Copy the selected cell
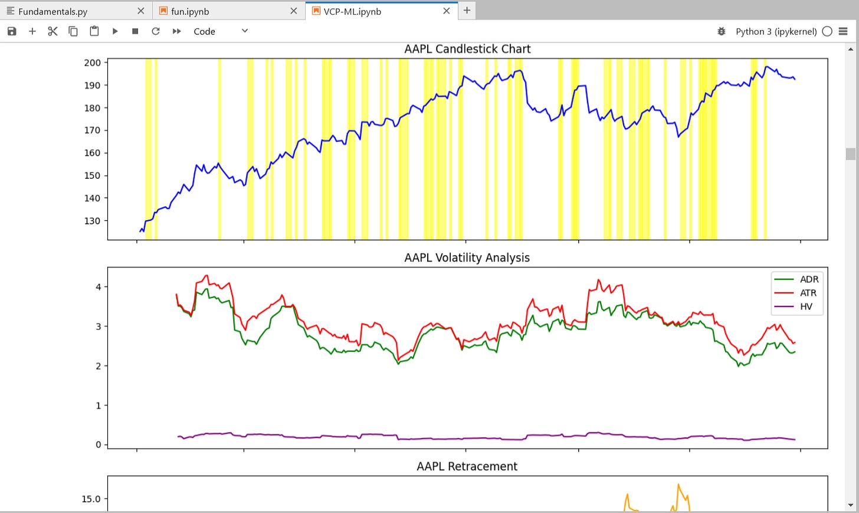 (x=73, y=31)
